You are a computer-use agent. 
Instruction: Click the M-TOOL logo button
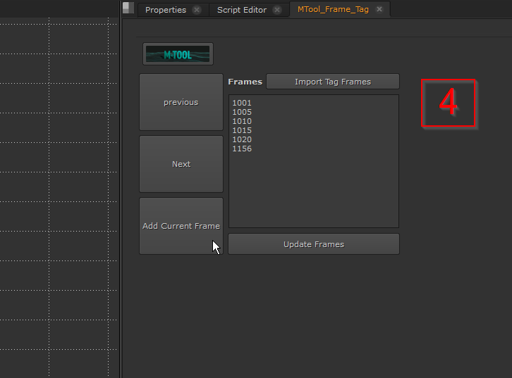point(178,54)
